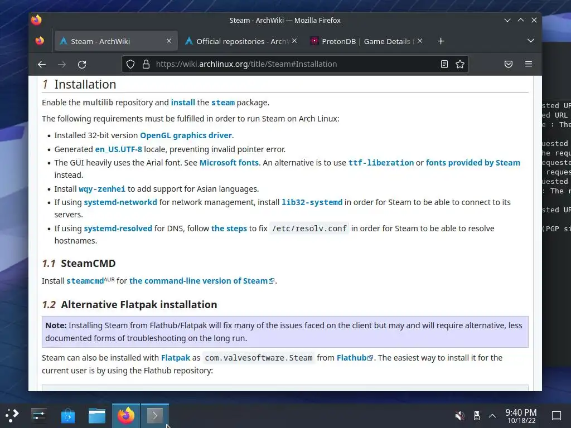
Task: Minimize Firefox window with down chevron
Action: click(x=507, y=21)
